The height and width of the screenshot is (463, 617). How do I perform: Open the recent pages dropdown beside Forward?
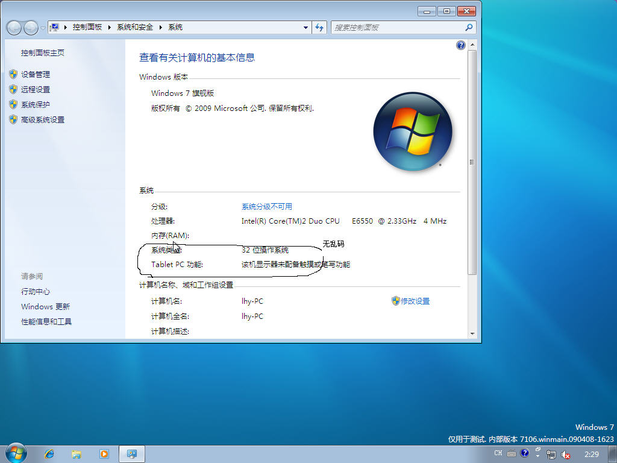(x=43, y=28)
